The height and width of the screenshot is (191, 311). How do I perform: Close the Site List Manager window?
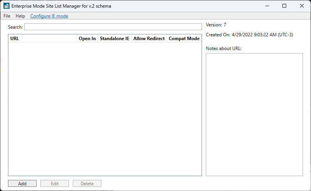click(x=302, y=6)
